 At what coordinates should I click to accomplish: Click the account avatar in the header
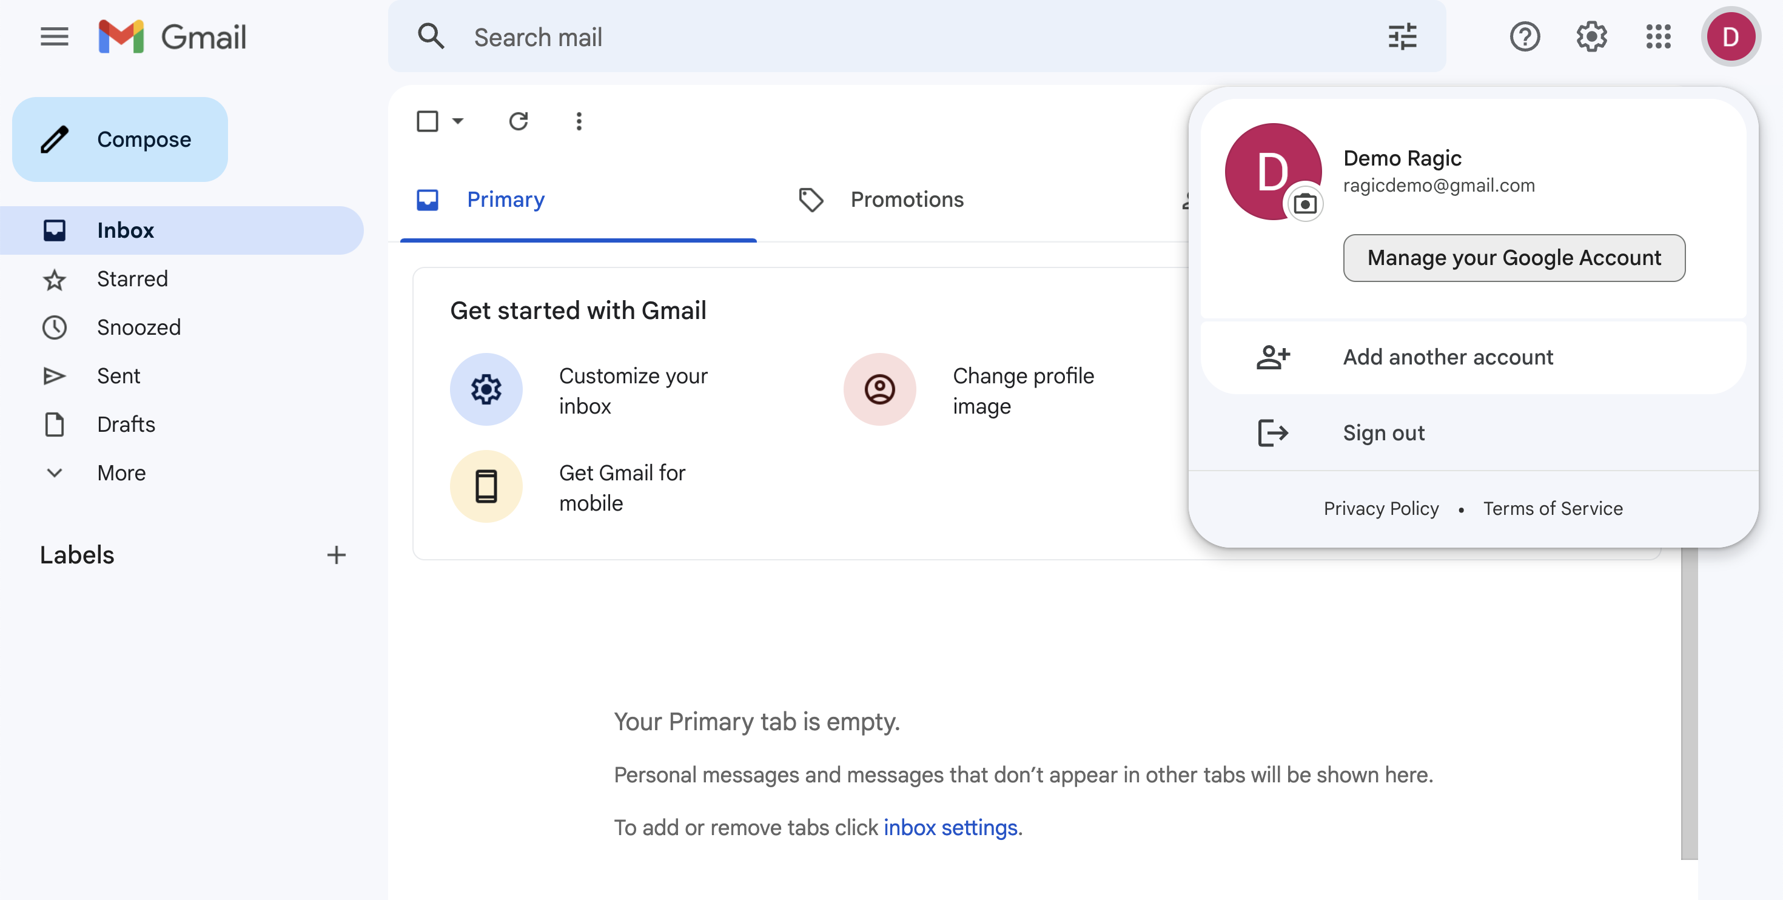pos(1730,37)
